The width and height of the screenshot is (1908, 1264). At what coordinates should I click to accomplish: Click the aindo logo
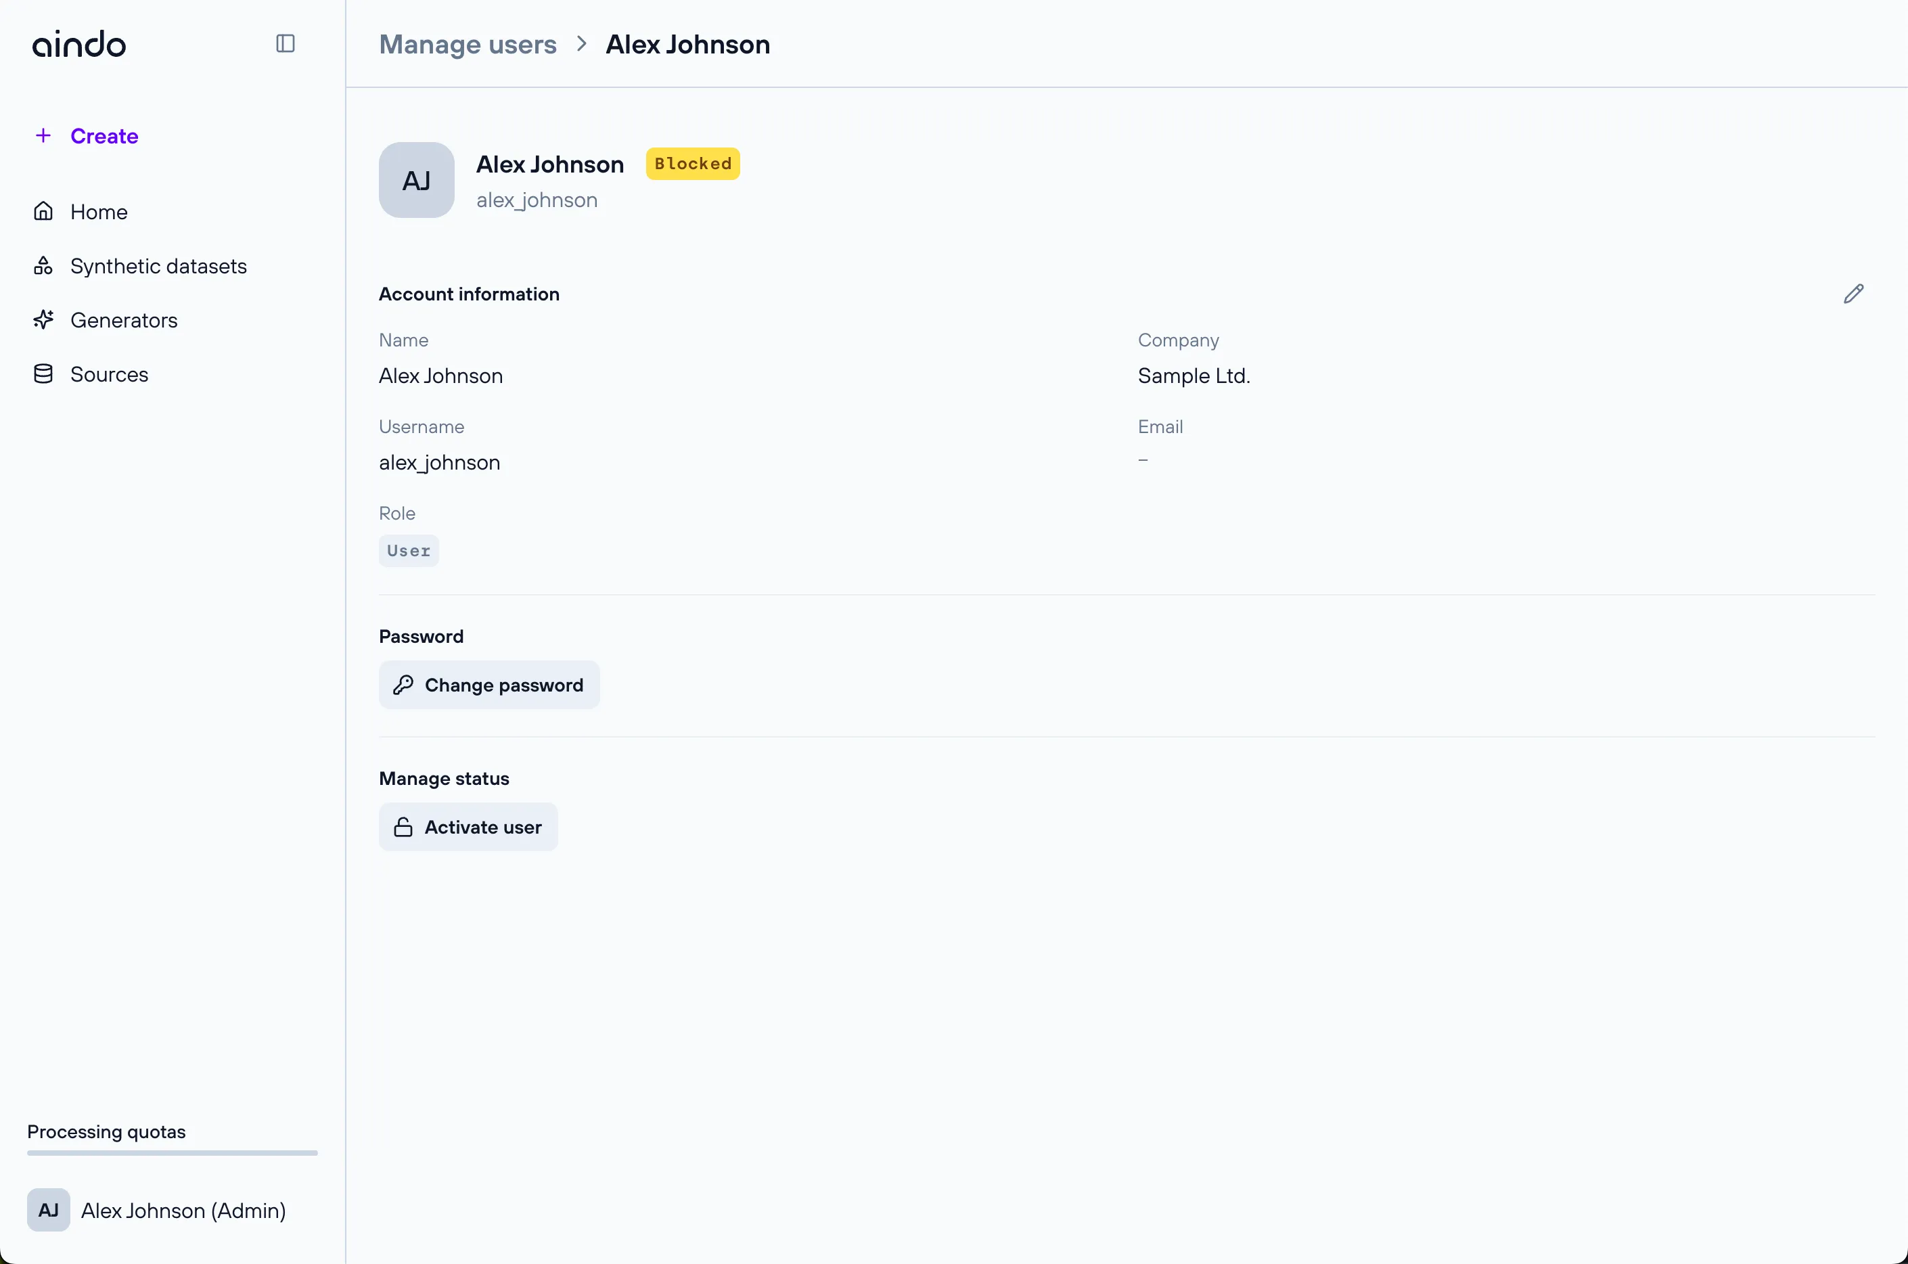click(79, 45)
